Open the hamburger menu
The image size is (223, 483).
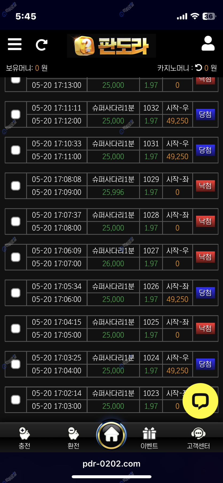click(x=15, y=44)
